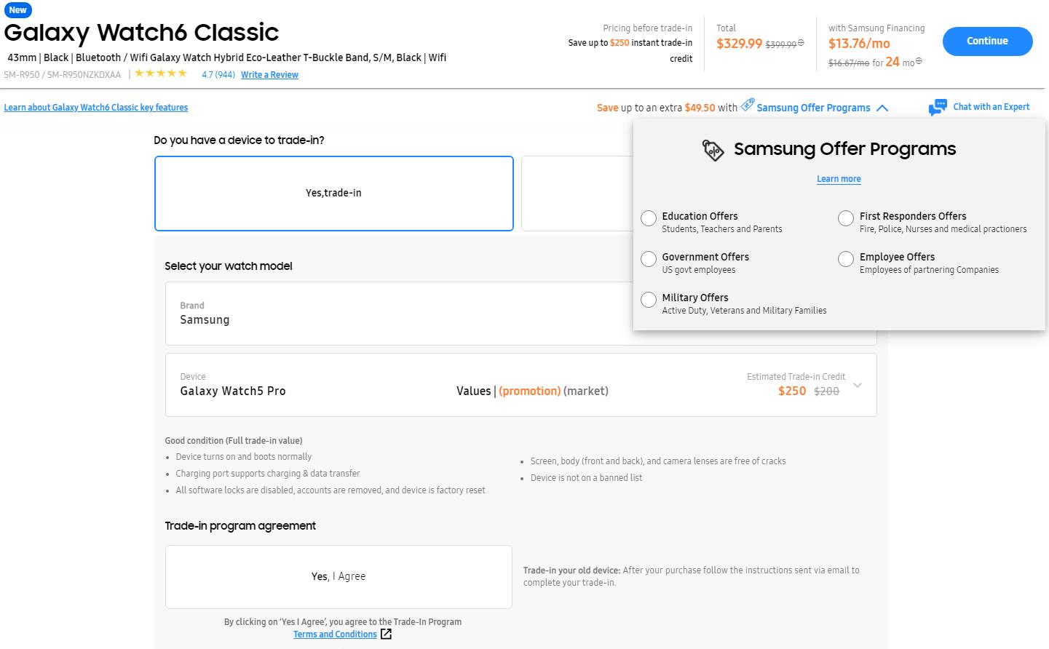Click the external link icon beside Terms and Conditions
1049x649 pixels.
click(386, 634)
